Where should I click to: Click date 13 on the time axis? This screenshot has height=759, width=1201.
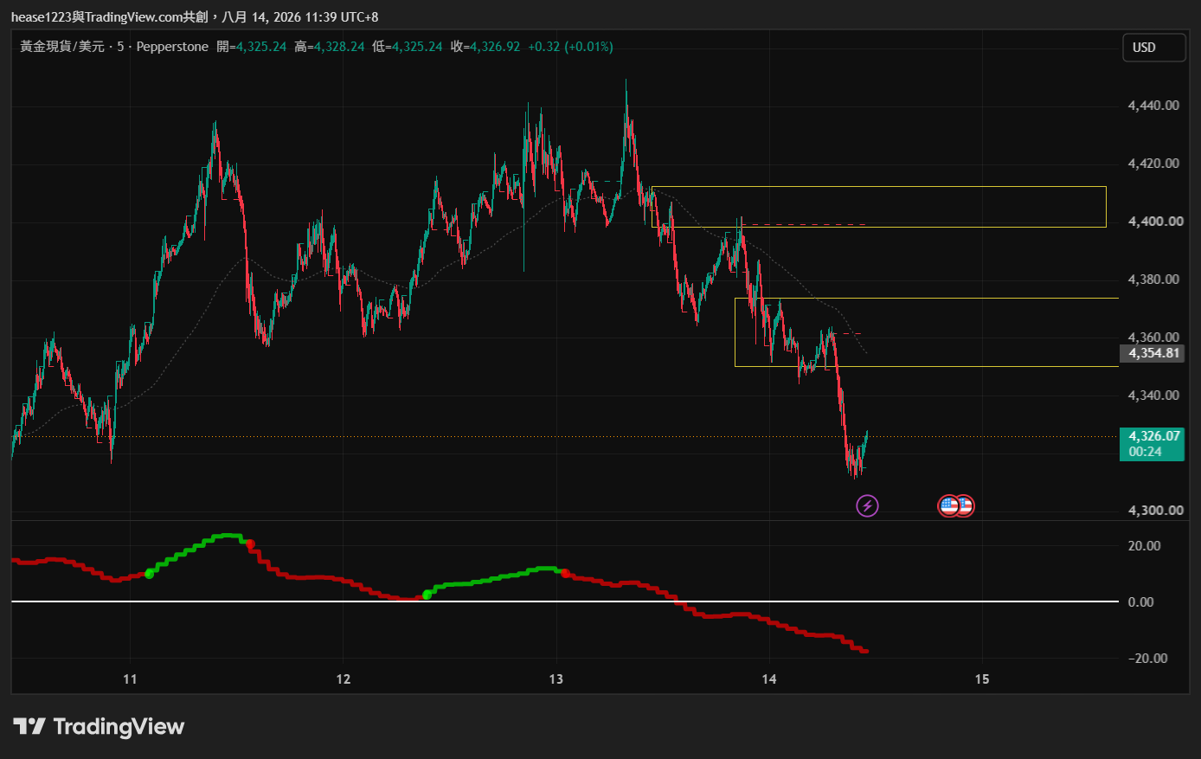pos(556,679)
